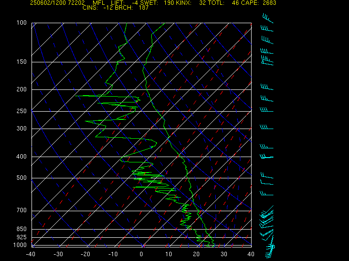This screenshot has width=349, height=261.
Task: Click the 400 pressure level label
Action: [22, 157]
